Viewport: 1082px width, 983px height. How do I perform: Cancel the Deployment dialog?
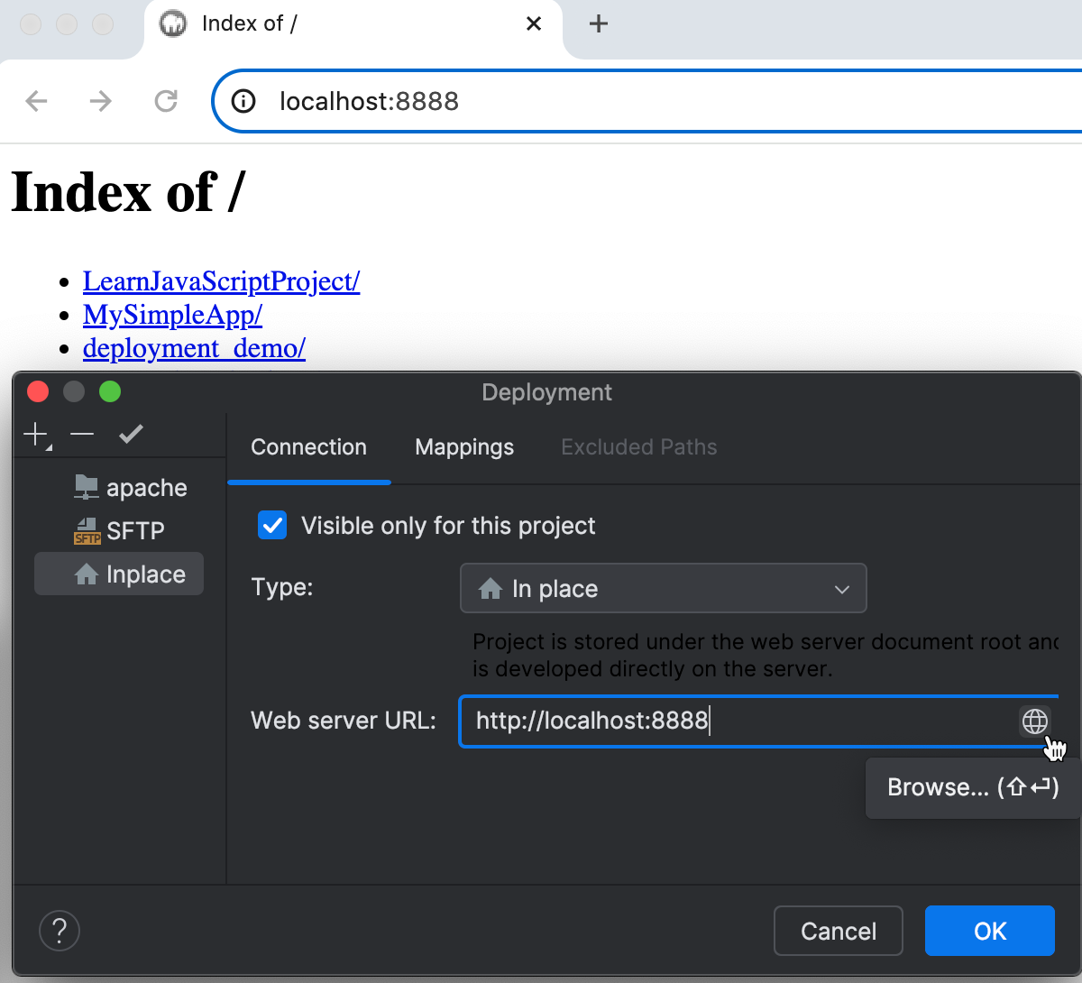838,931
